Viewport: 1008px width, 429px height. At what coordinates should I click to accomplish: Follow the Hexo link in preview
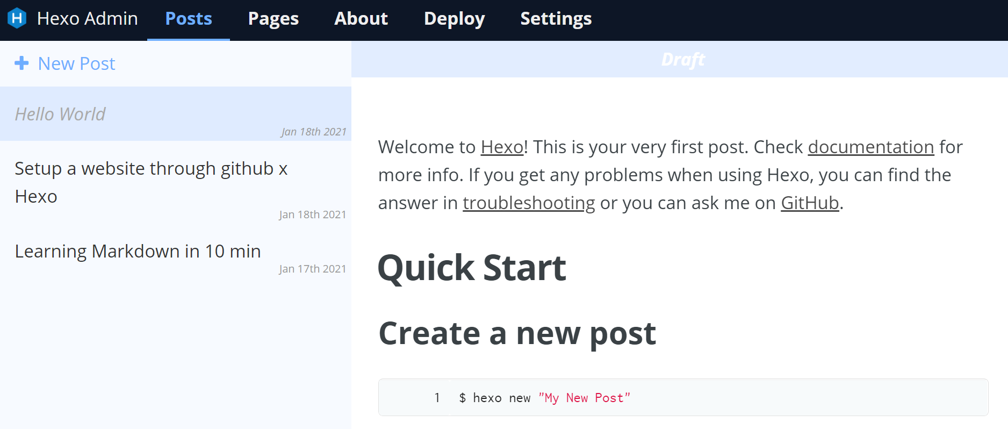(502, 147)
